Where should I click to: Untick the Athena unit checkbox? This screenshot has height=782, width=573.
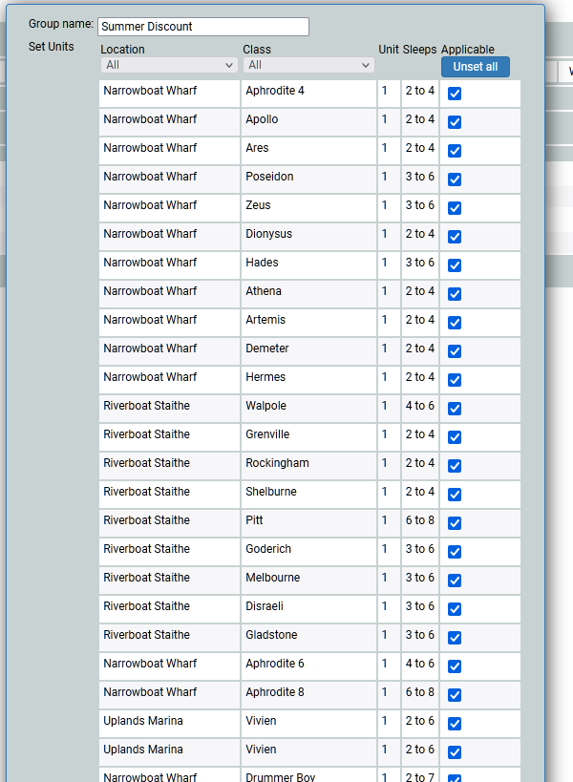pos(455,294)
